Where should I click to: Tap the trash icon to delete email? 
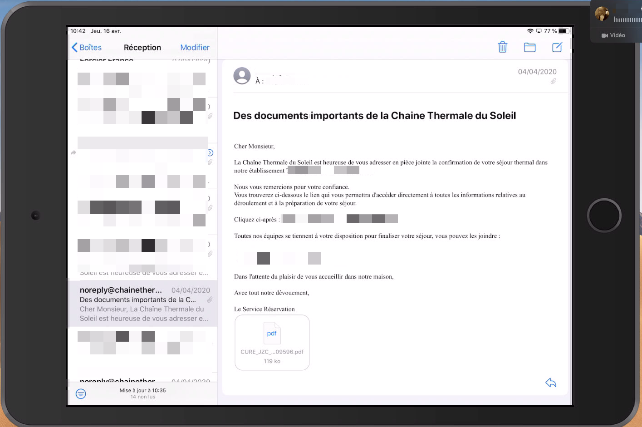(x=502, y=47)
